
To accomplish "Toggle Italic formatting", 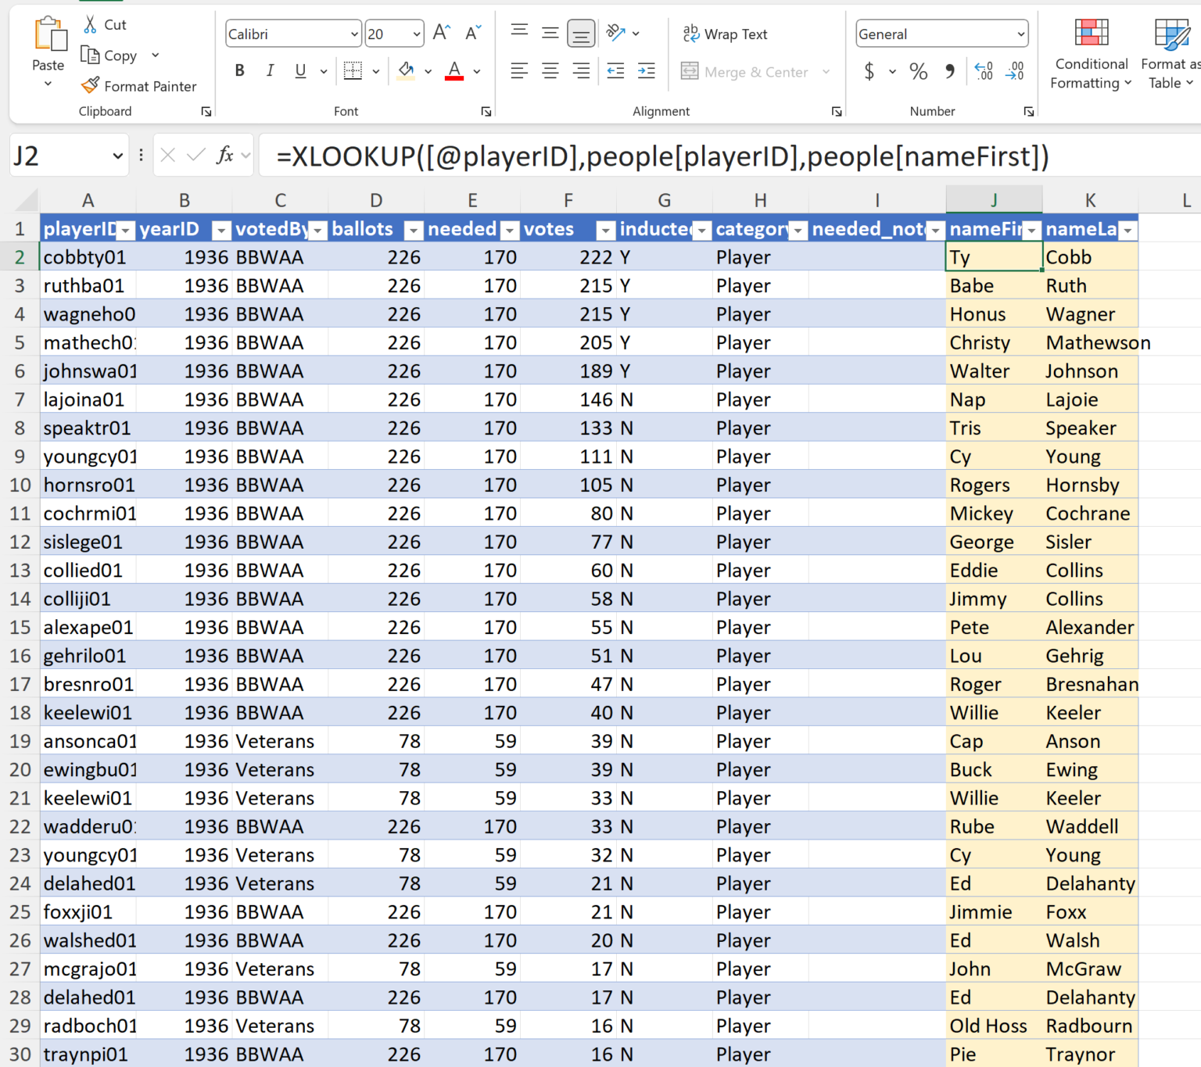I will point(270,71).
